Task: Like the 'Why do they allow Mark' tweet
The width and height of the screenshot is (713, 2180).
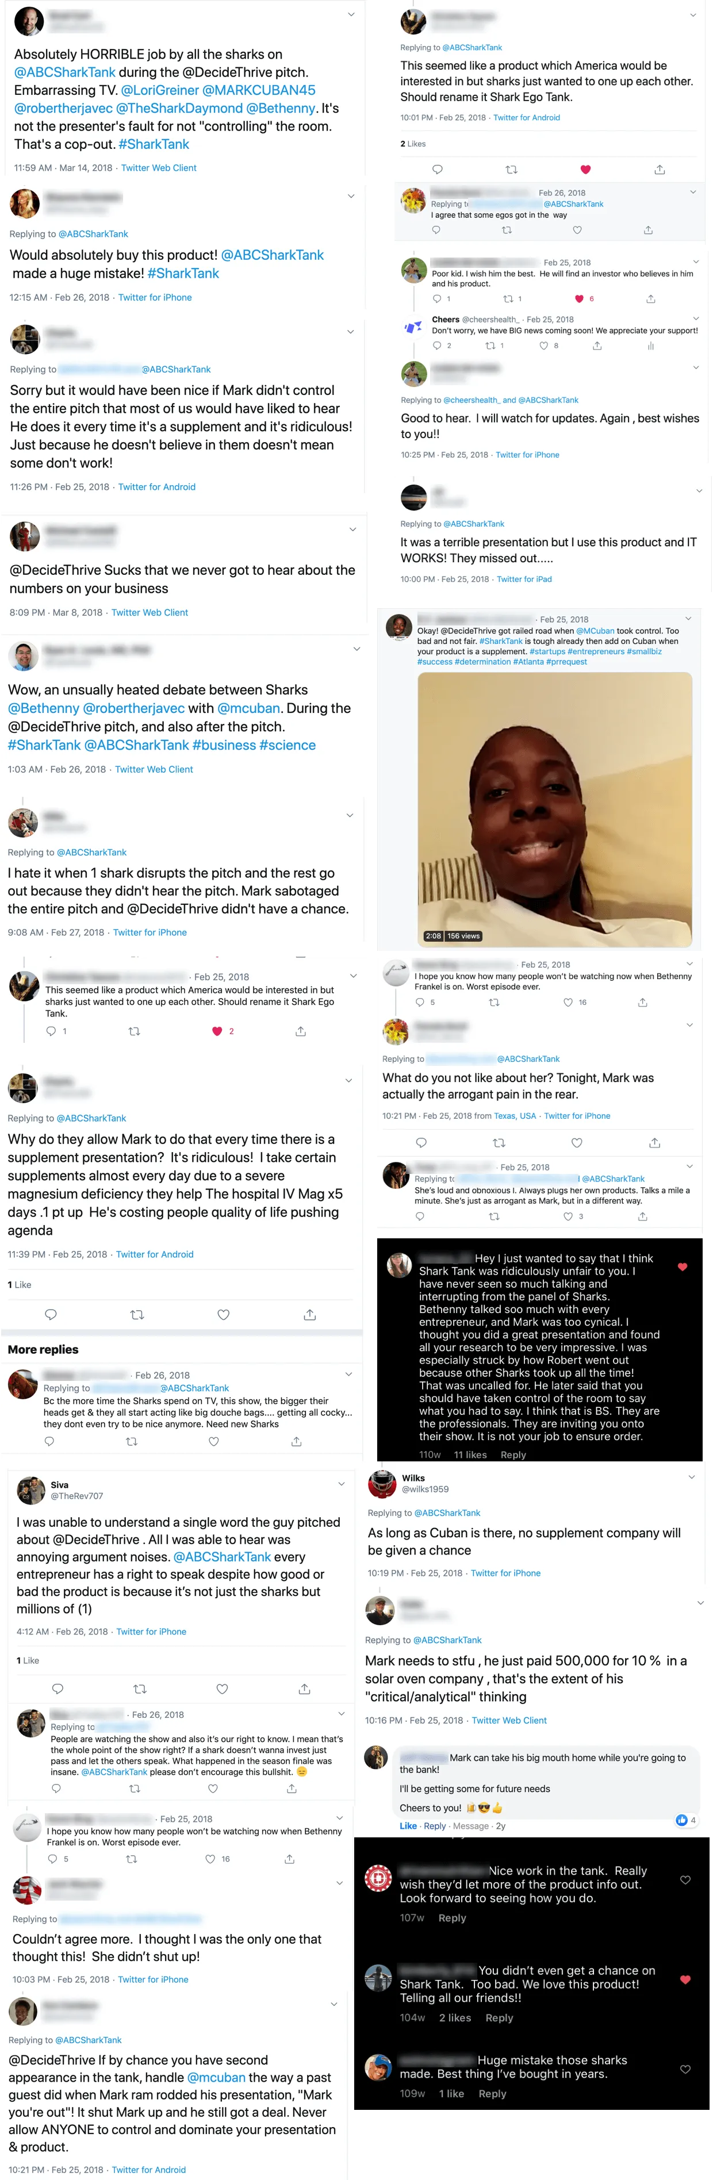Action: (x=224, y=1314)
